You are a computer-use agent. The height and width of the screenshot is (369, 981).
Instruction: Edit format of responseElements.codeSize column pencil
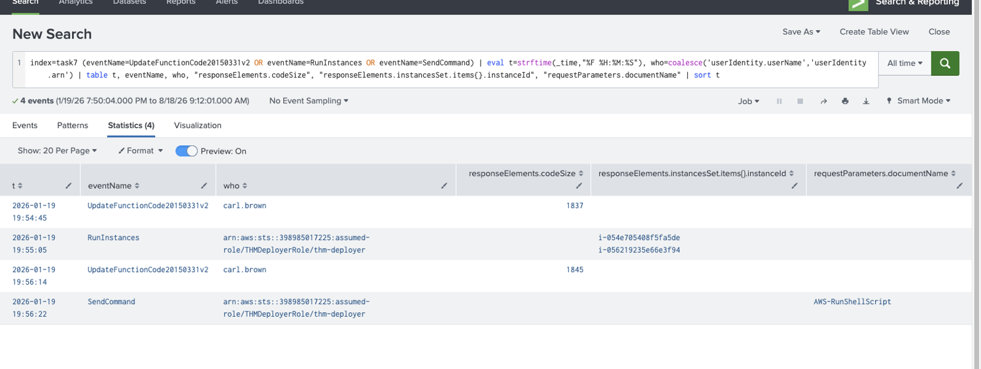tap(579, 186)
